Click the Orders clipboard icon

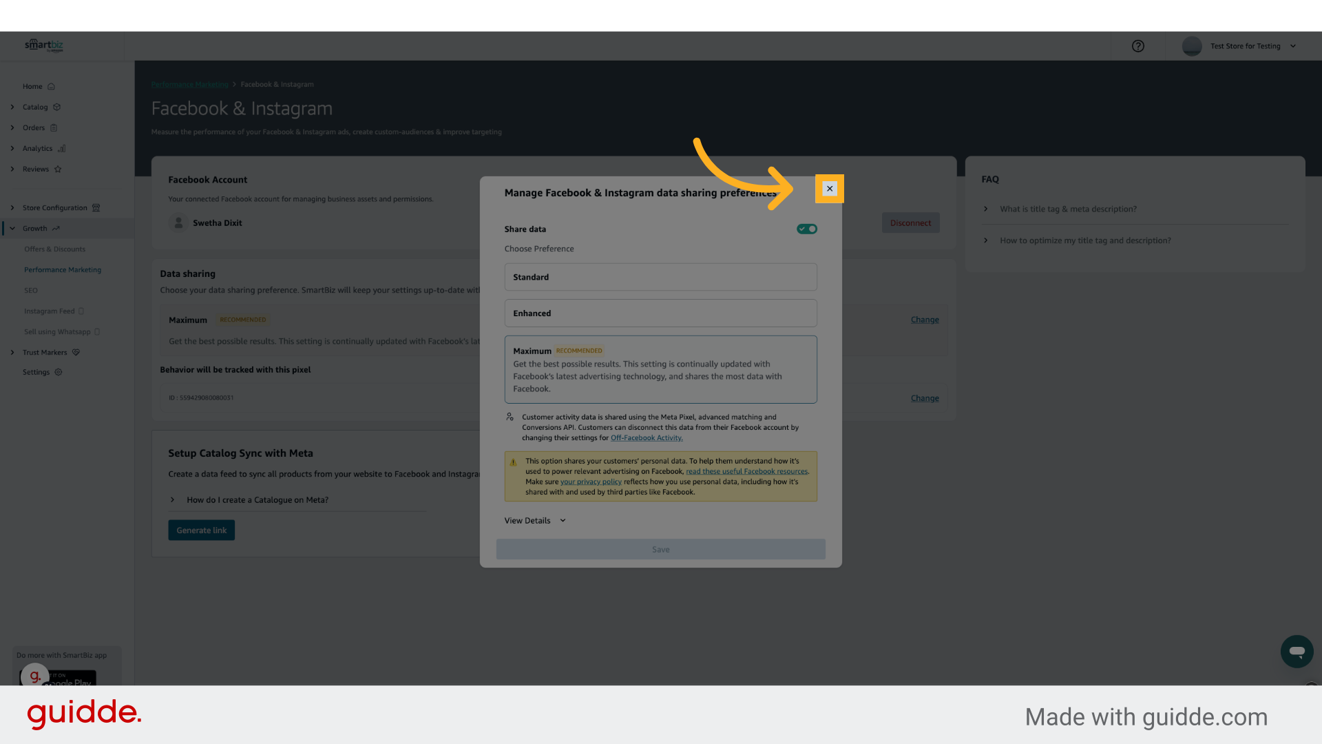pos(54,128)
